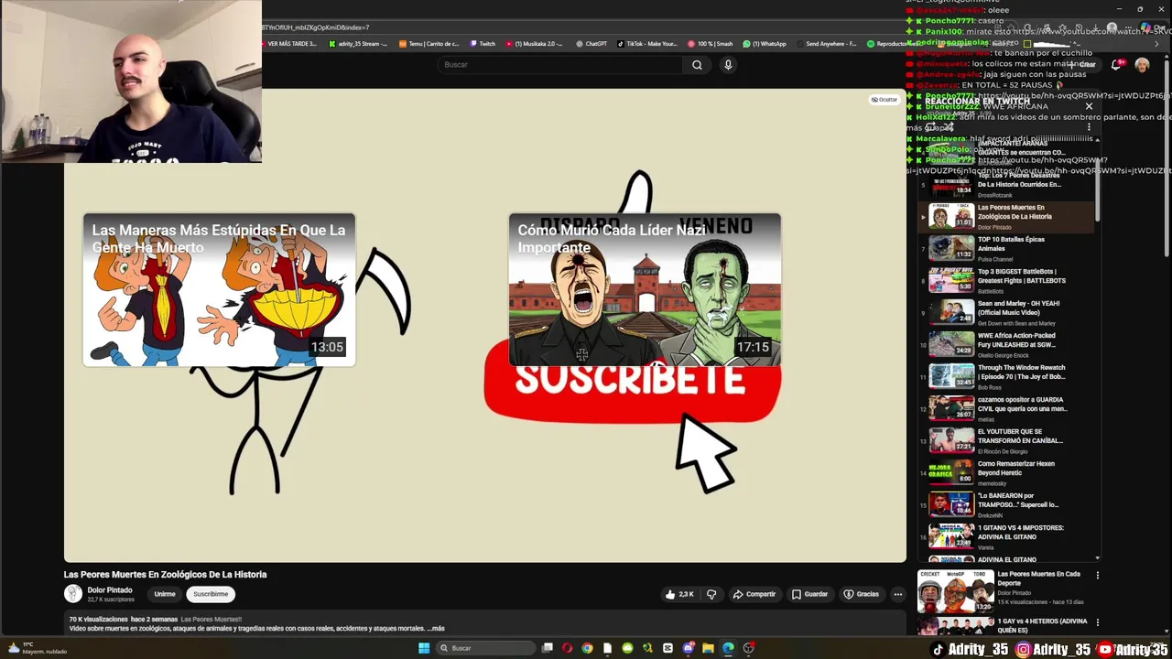
Task: Open Task View in taskbar
Action: tap(548, 648)
